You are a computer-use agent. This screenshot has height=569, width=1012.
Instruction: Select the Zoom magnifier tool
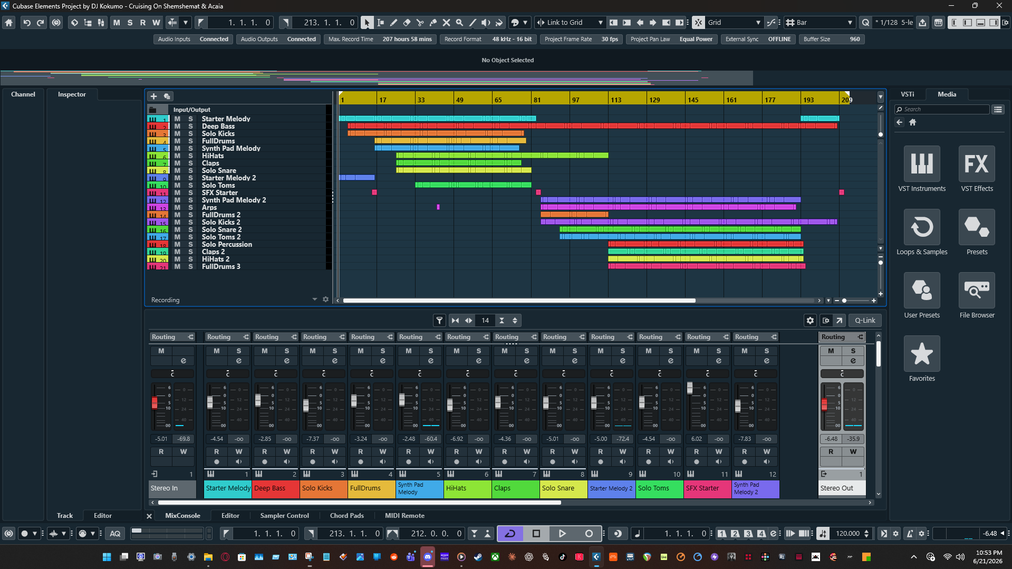point(459,23)
